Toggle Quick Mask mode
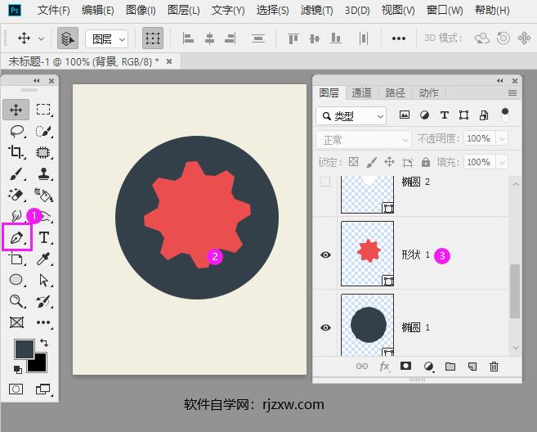 pos(16,389)
